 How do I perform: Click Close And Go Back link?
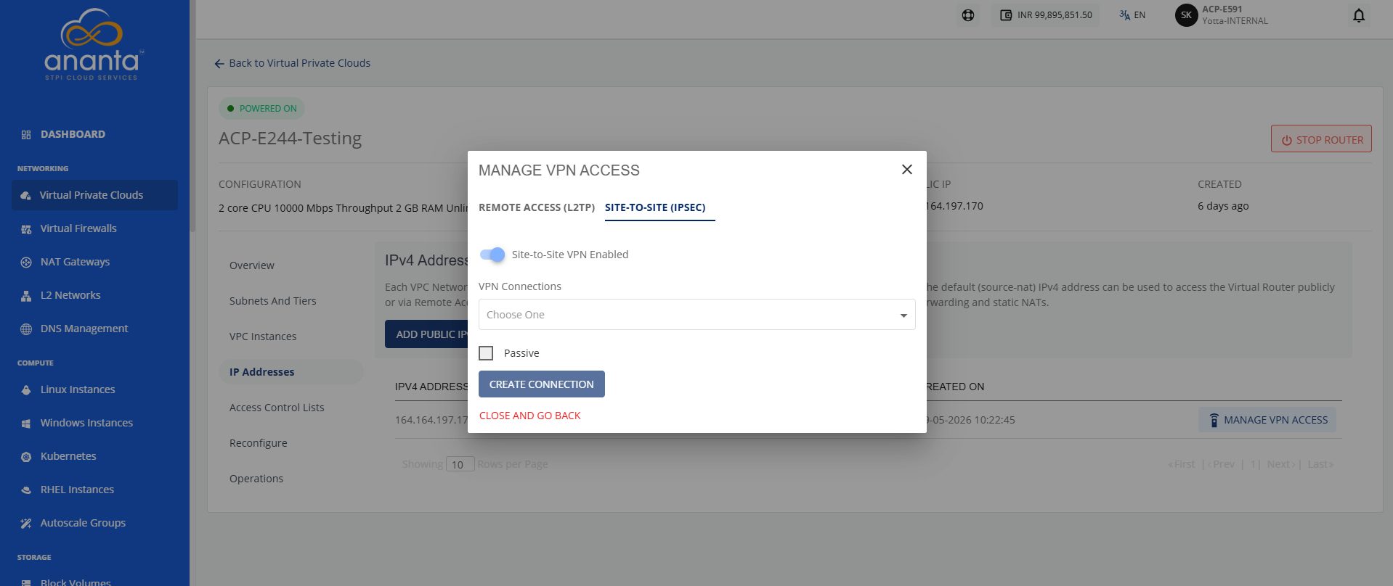(x=530, y=416)
